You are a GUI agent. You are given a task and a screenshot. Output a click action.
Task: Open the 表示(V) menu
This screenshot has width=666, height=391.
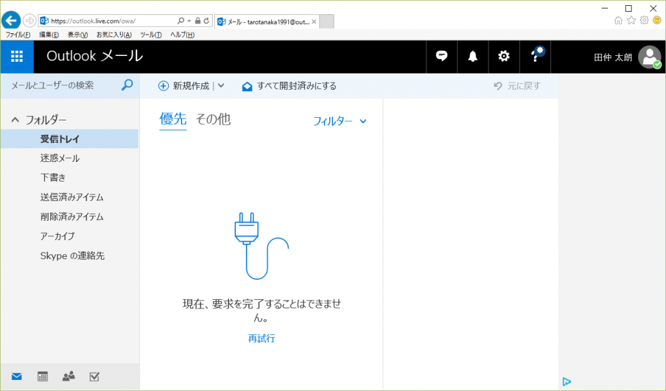[x=78, y=35]
